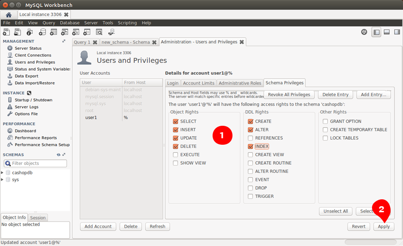
Task: Close the new_schema - Schema tab
Action: tap(154, 42)
